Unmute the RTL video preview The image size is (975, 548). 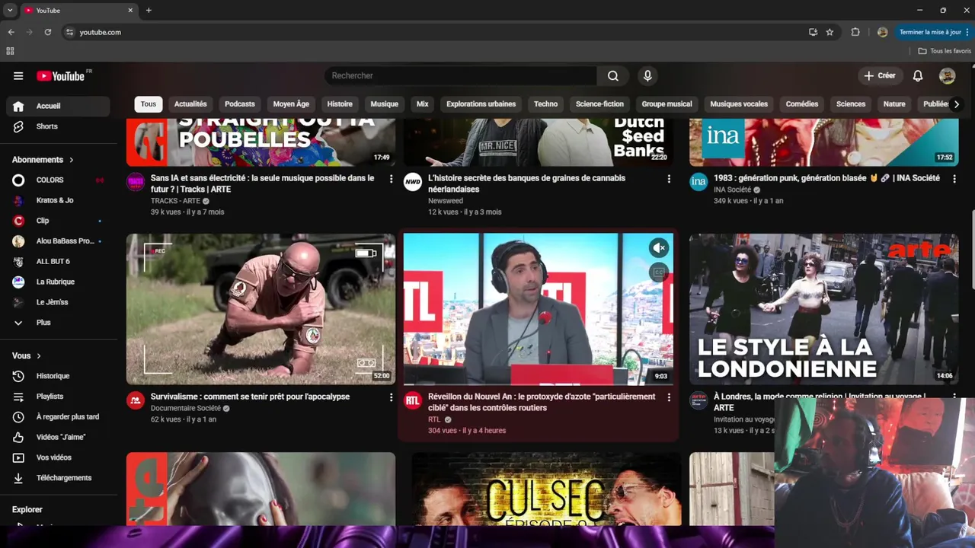[x=659, y=247]
